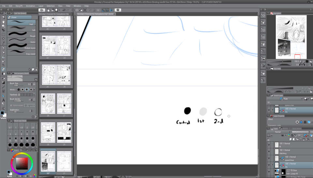Toggle the Vector eraser checkbox
The height and width of the screenshot is (178, 313).
coord(11,105)
